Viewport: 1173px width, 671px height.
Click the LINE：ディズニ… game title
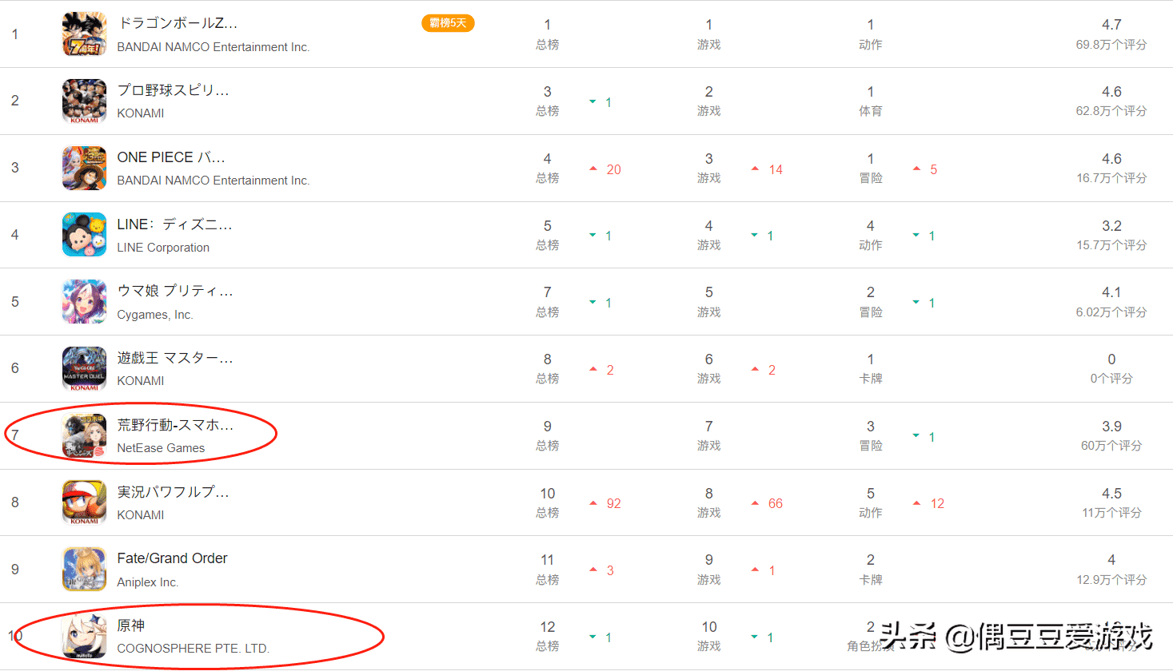click(175, 224)
